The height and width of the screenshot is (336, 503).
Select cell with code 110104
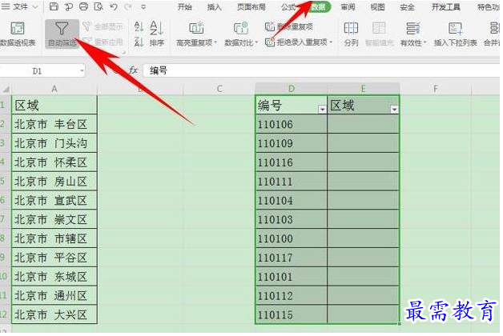pos(292,201)
